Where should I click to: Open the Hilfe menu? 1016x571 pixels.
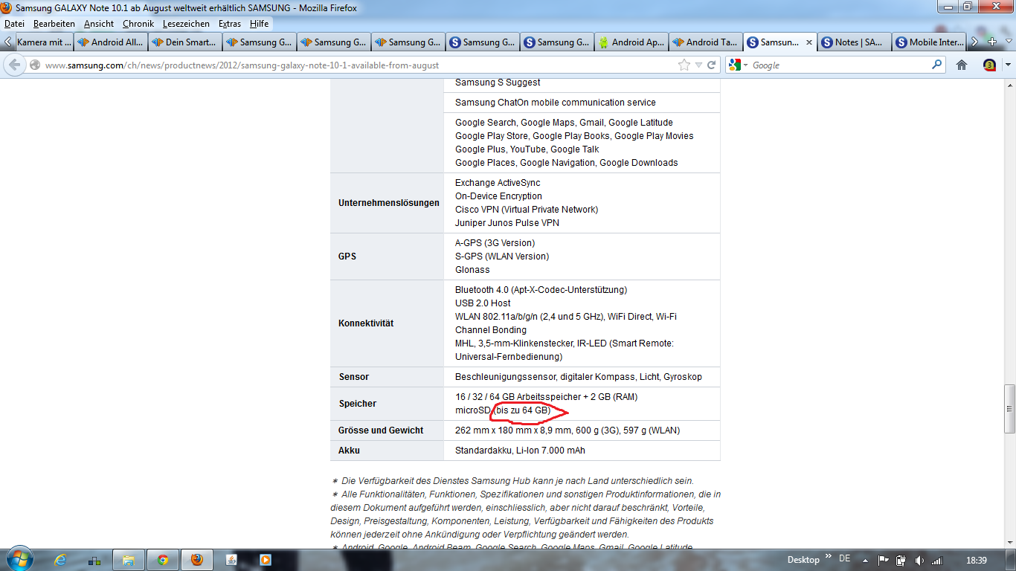tap(260, 24)
